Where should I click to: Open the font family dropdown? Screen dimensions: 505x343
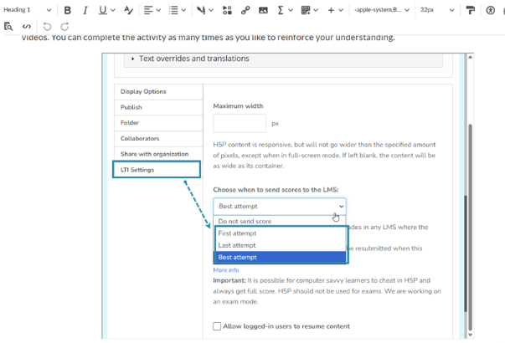coord(382,10)
